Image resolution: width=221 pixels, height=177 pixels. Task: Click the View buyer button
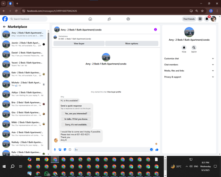(79, 43)
